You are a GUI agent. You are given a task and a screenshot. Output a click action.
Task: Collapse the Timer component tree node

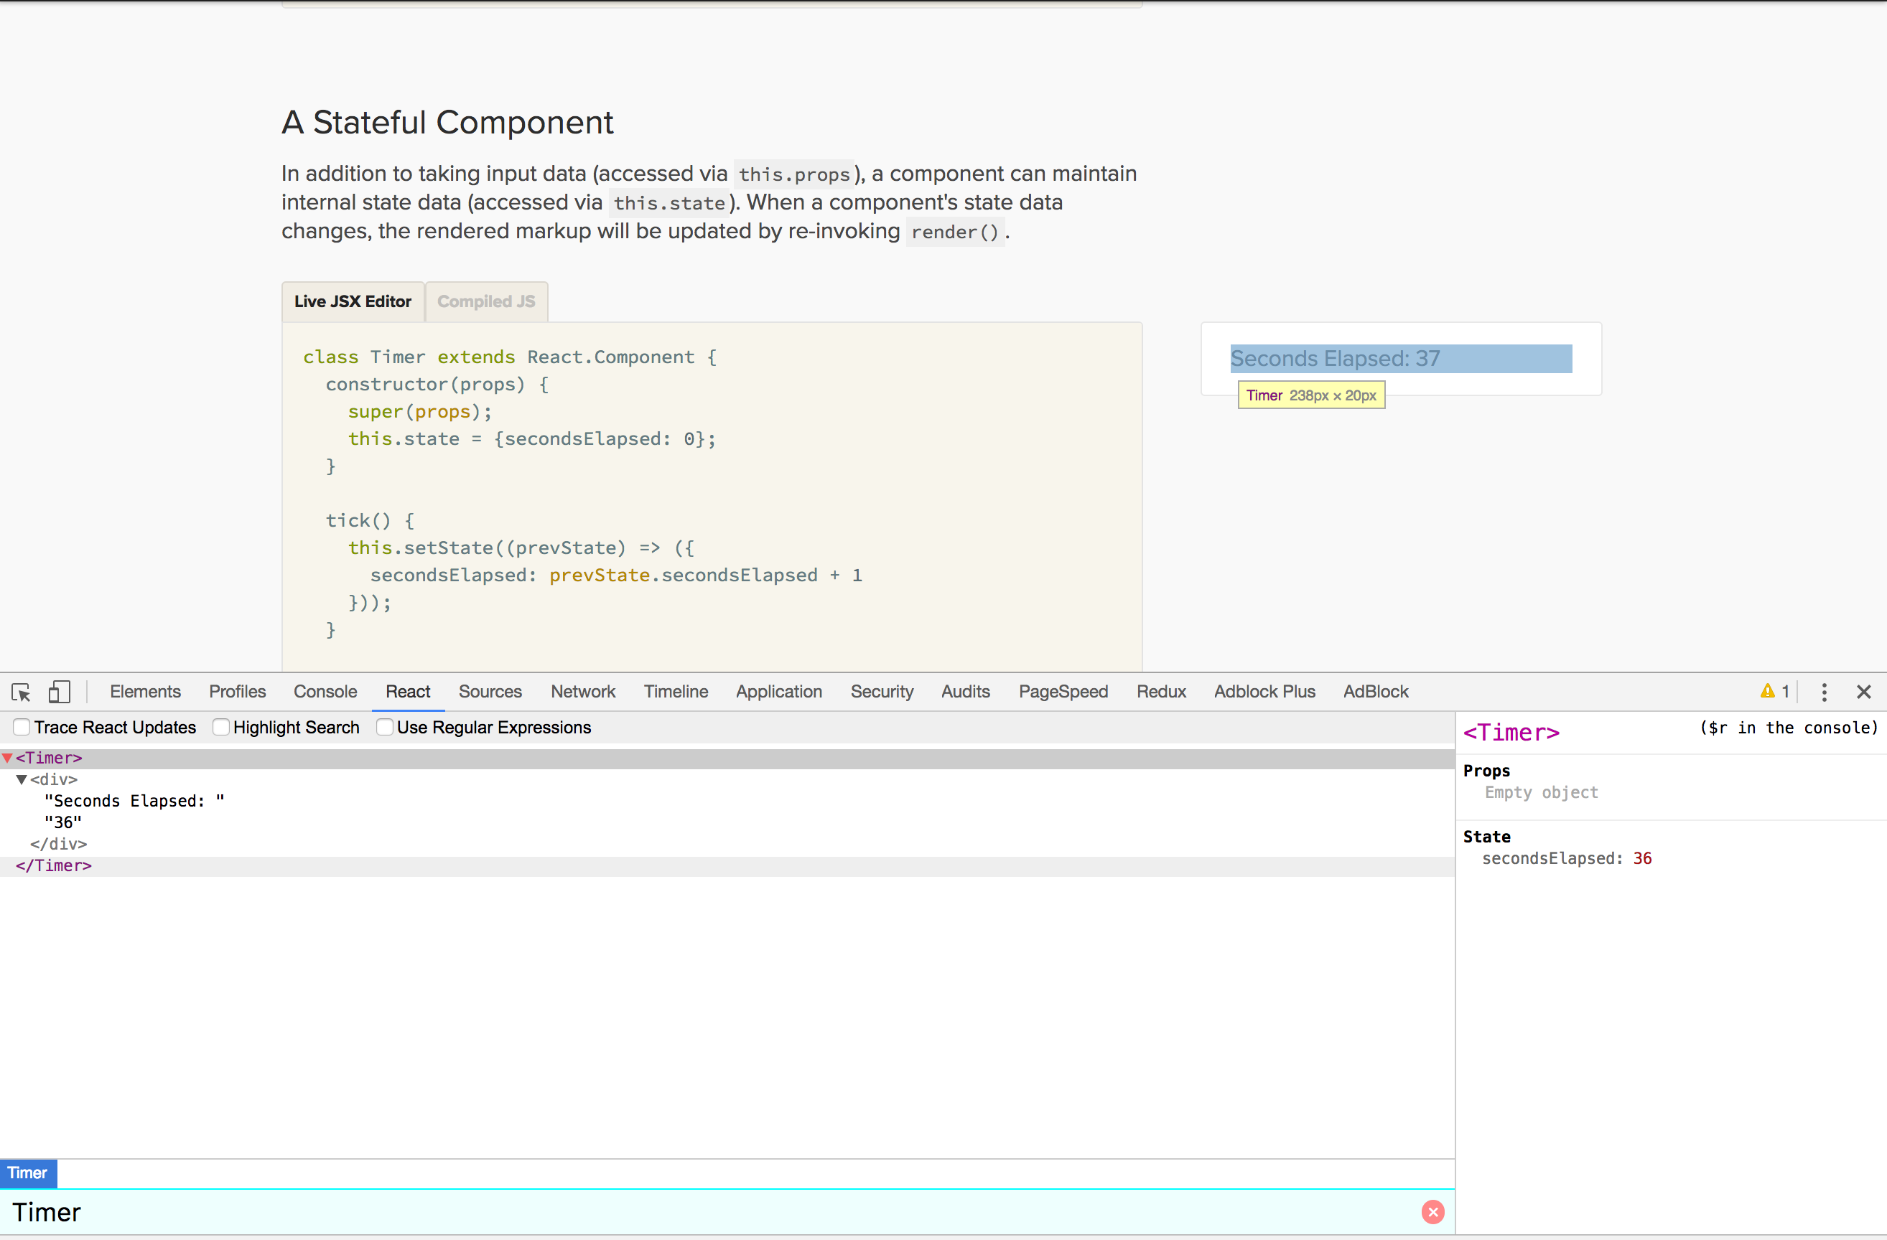pyautogui.click(x=7, y=758)
